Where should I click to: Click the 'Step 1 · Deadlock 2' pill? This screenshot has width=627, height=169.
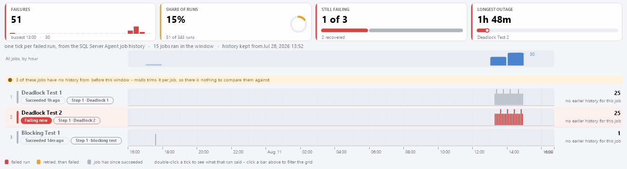(77, 120)
